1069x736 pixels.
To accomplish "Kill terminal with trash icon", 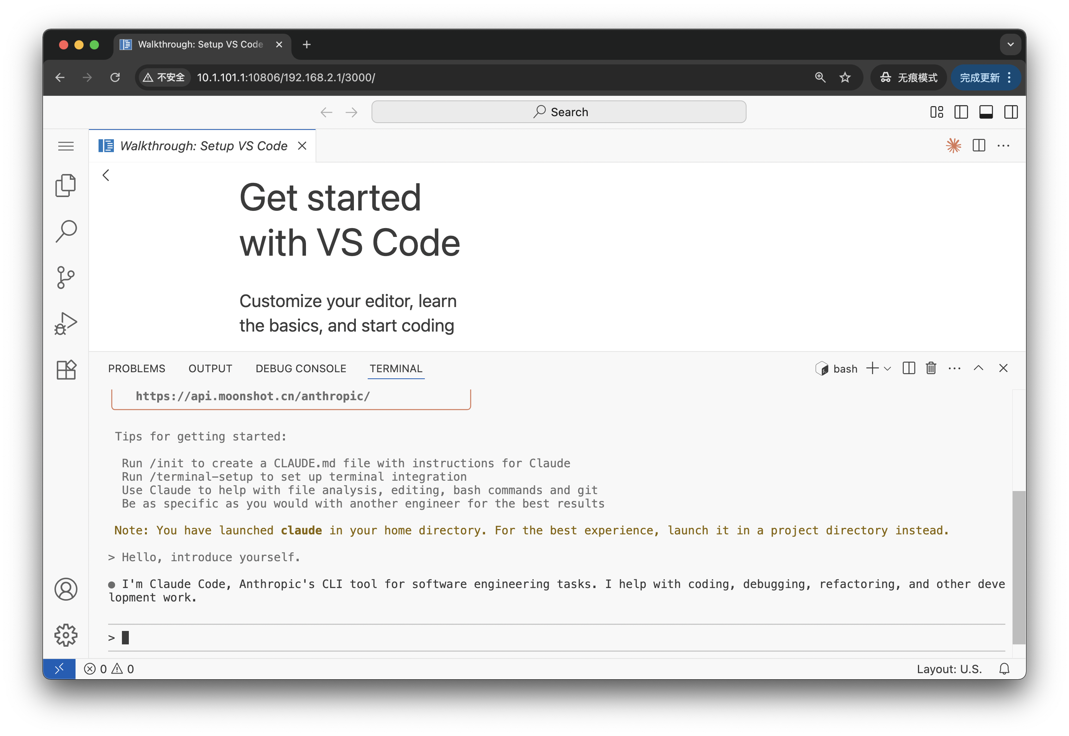I will pyautogui.click(x=931, y=368).
